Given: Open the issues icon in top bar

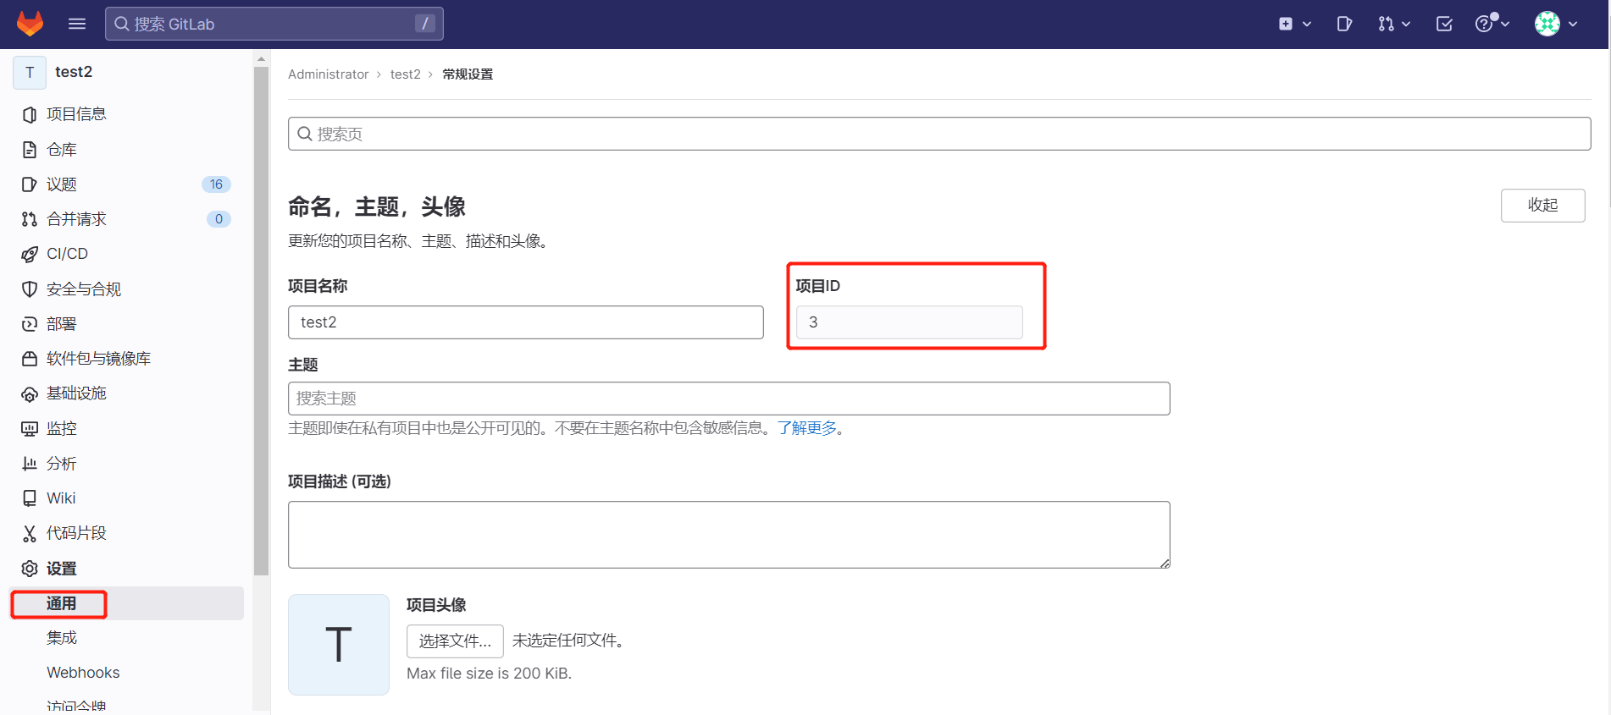Looking at the screenshot, I should (x=1344, y=24).
